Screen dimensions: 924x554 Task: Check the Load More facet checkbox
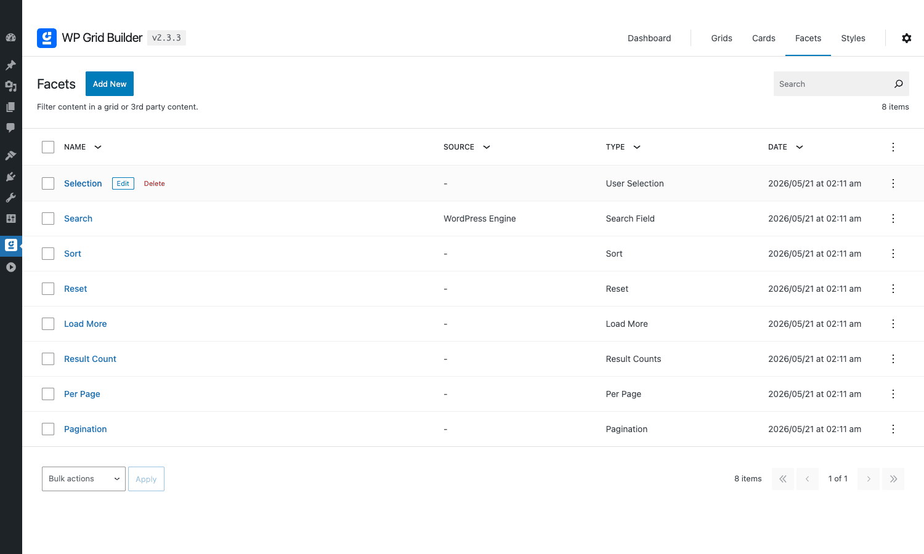pyautogui.click(x=48, y=324)
